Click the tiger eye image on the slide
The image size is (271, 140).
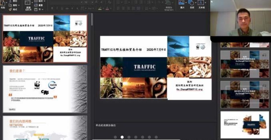pos(156,88)
